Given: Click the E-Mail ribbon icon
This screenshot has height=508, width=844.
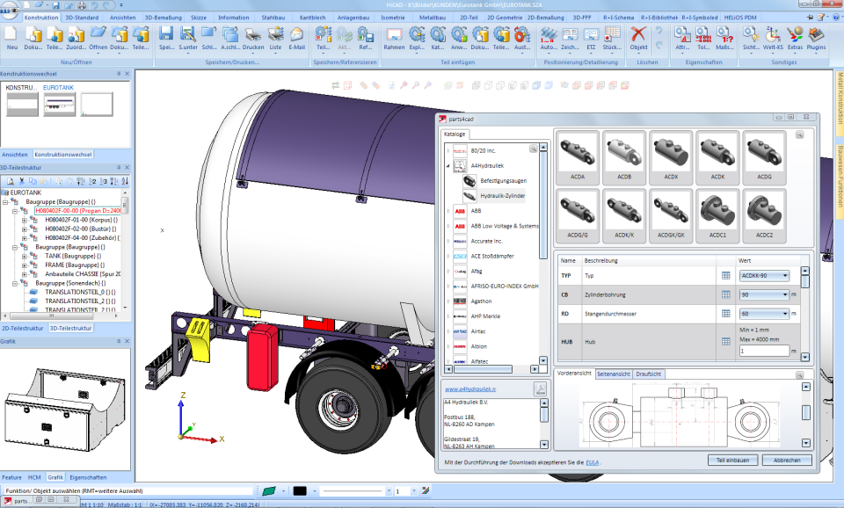Looking at the screenshot, I should pos(297,35).
